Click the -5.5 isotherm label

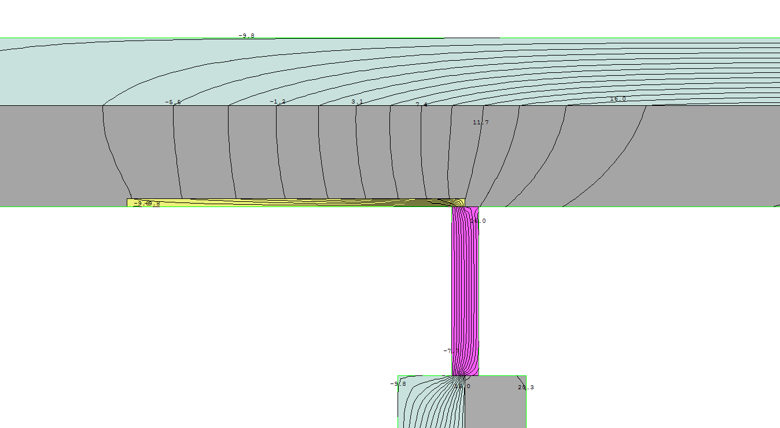172,102
